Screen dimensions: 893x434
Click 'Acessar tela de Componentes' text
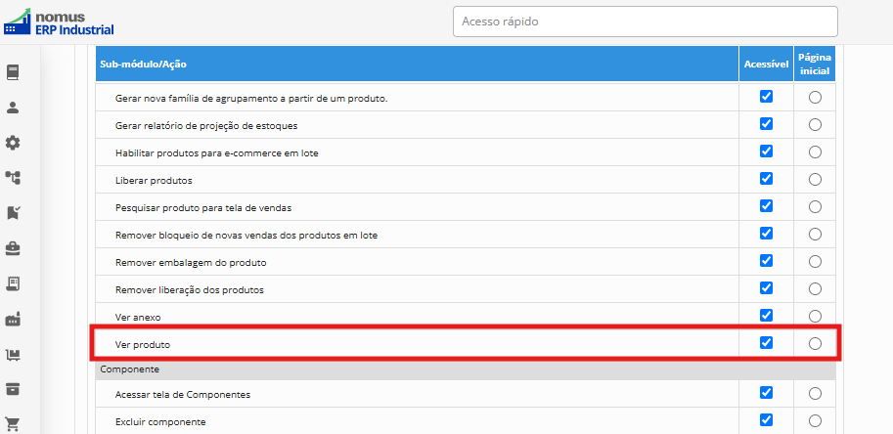coord(183,394)
